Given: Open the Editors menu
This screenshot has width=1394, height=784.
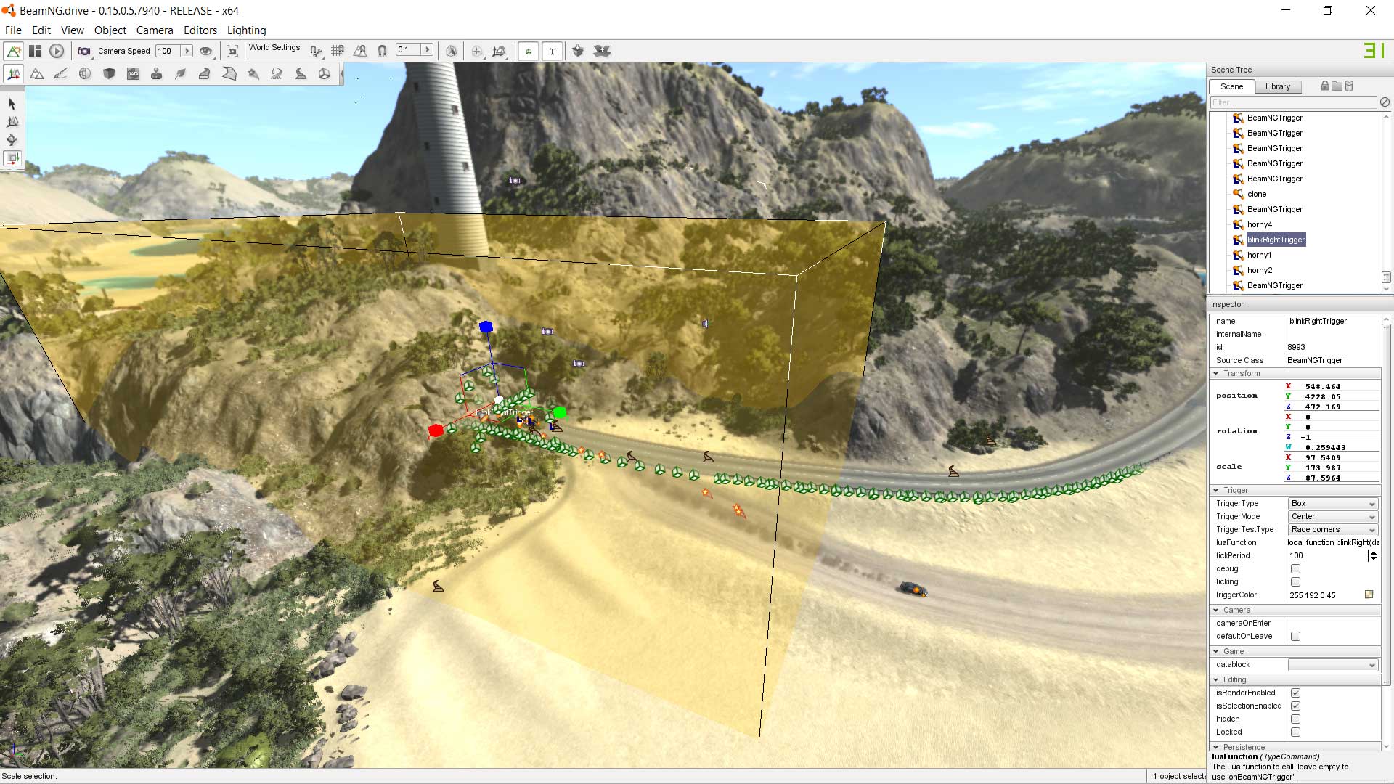Looking at the screenshot, I should click(200, 30).
